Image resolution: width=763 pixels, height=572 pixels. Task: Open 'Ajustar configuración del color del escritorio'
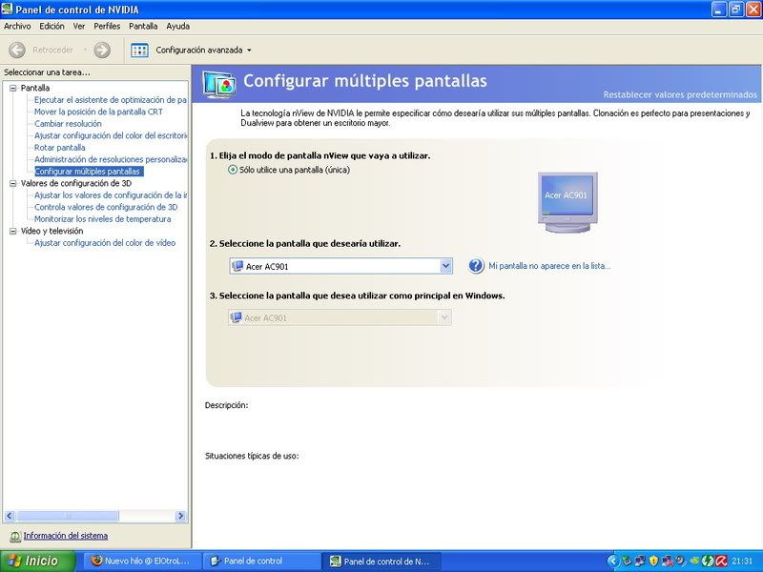111,135
